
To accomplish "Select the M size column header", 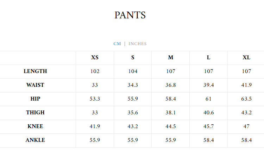I will 170,58.
